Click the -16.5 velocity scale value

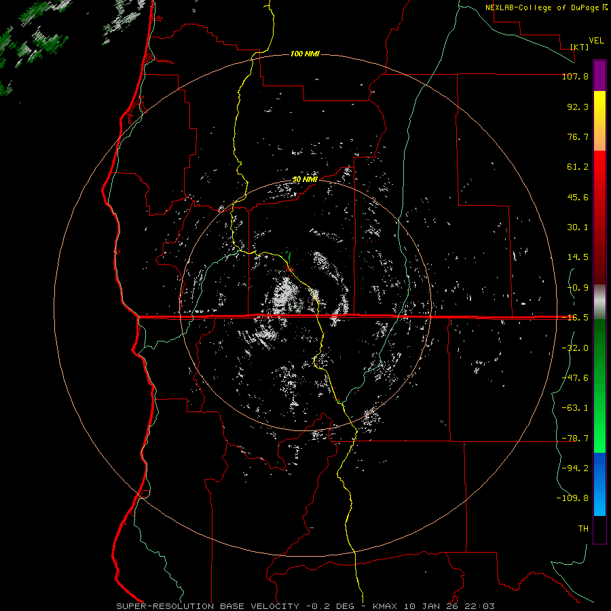tap(575, 318)
